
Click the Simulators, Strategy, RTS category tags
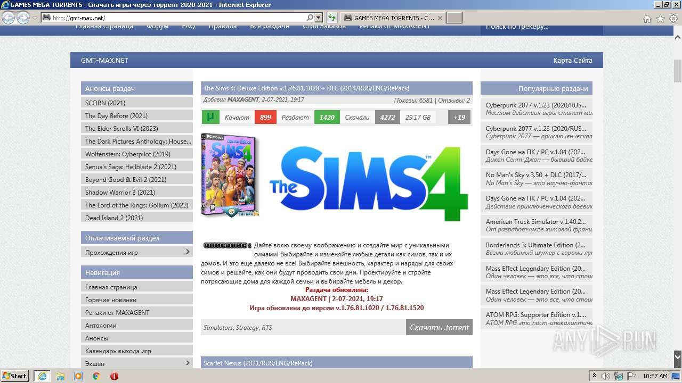[x=238, y=327]
